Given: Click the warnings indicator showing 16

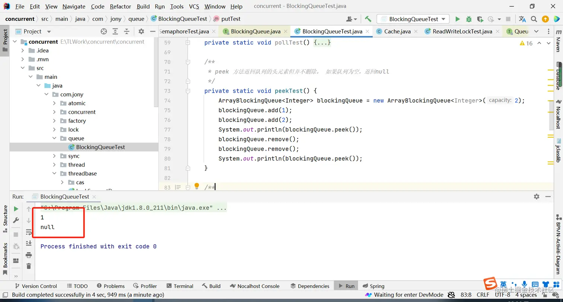Looking at the screenshot, I should click(x=526, y=44).
